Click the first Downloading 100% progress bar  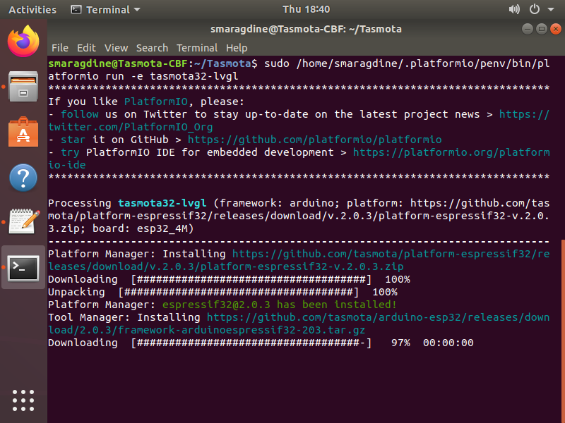(251, 279)
